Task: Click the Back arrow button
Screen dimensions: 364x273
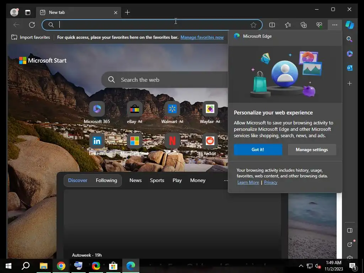Action: pyautogui.click(x=16, y=25)
